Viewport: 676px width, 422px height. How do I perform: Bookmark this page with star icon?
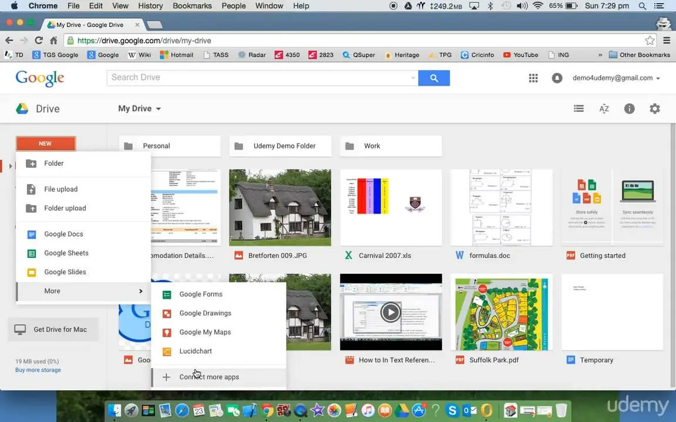(650, 40)
